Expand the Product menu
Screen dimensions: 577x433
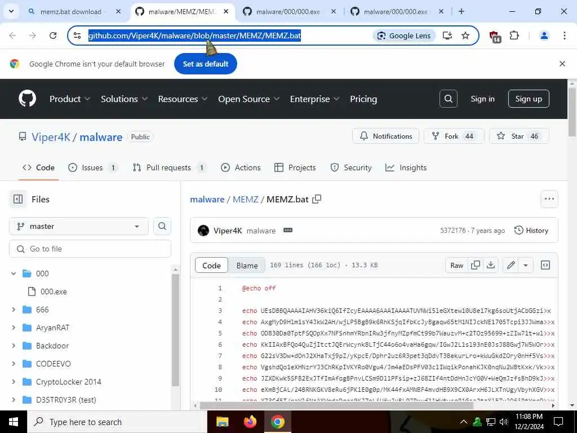pos(70,99)
